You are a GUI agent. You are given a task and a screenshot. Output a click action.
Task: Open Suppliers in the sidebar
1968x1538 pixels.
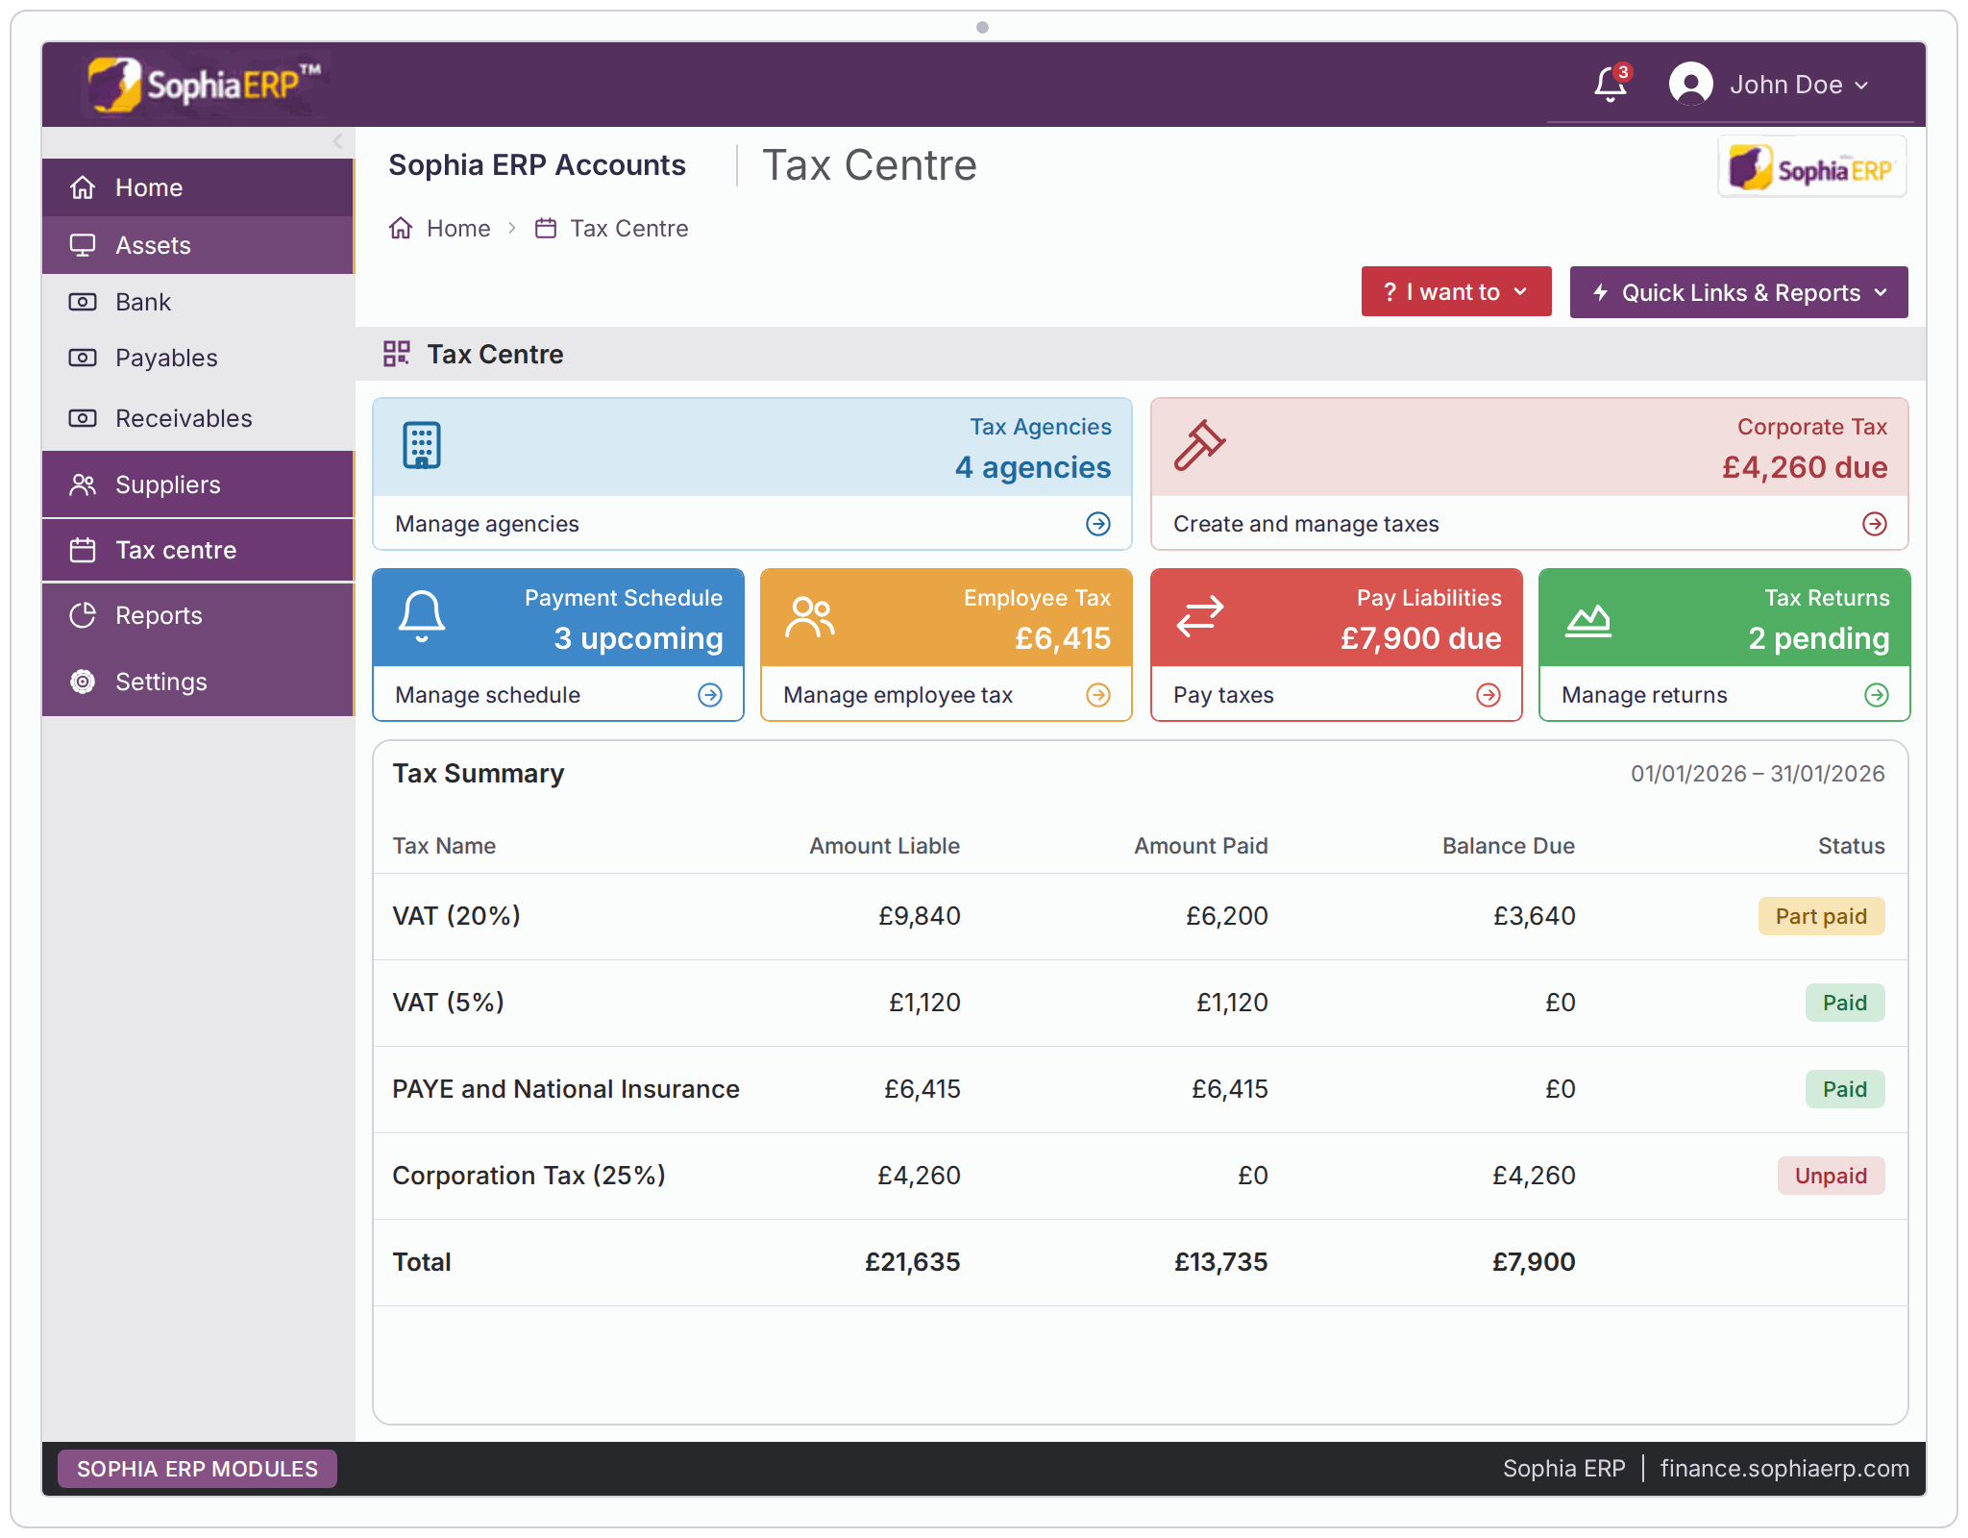(198, 484)
